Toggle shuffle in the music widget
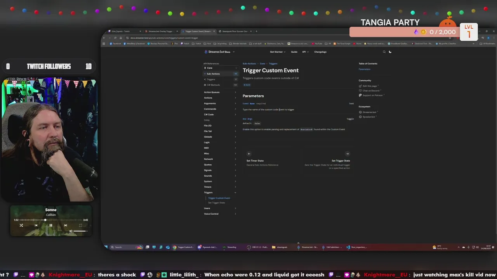 coord(21,225)
